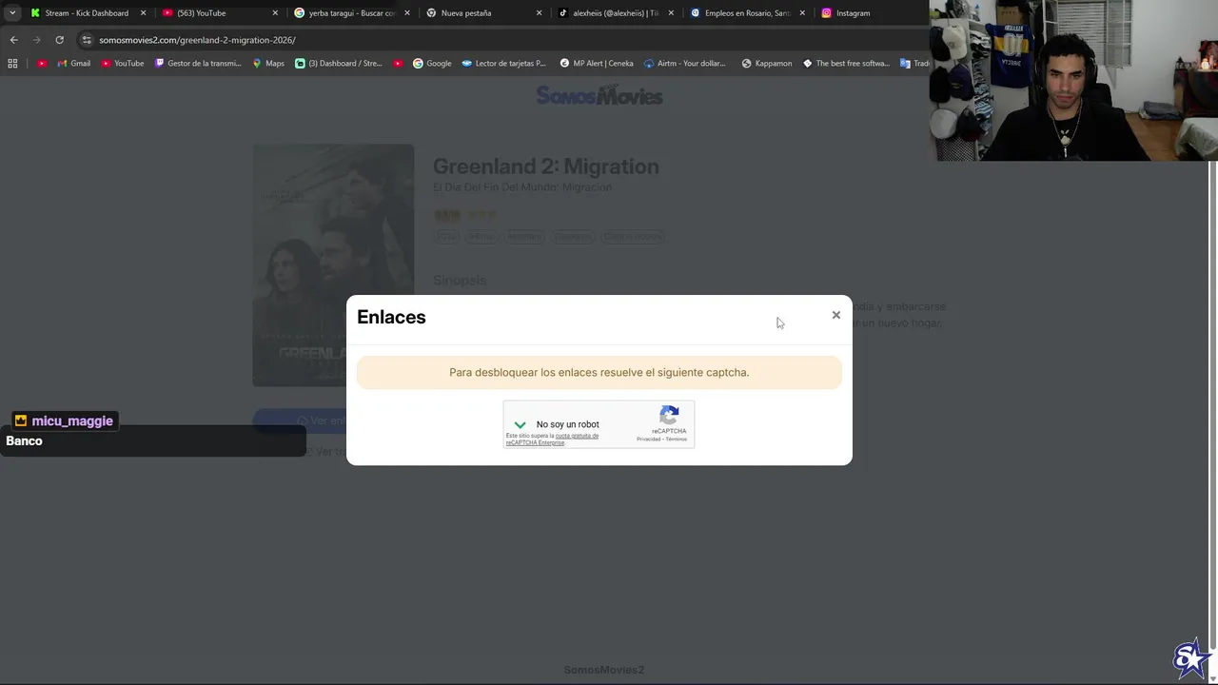Open the labeled YouTube bookmark
The height and width of the screenshot is (685, 1218).
(122, 64)
